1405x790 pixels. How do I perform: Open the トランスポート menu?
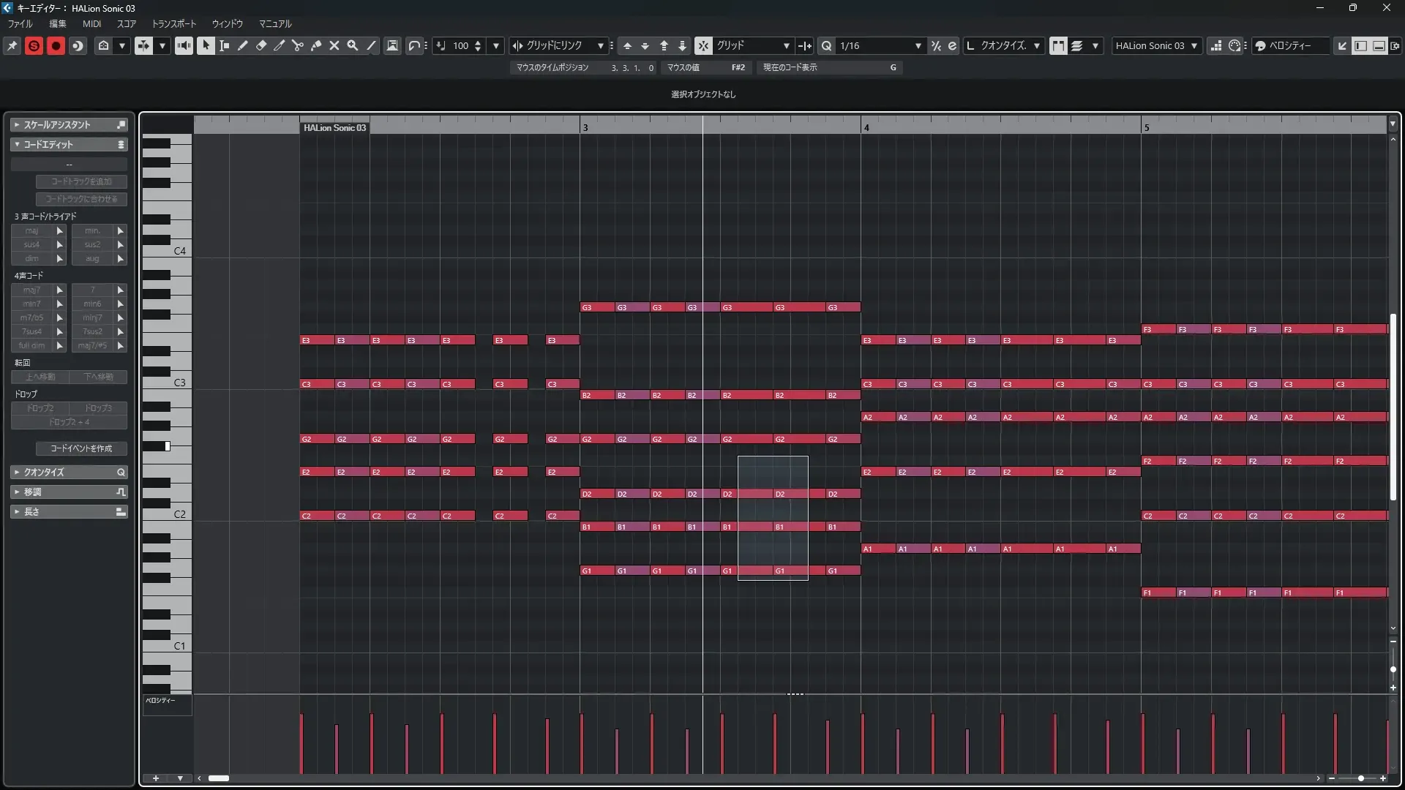[174, 23]
